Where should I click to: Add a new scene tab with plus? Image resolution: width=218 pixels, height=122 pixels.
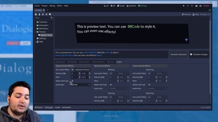coord(48,10)
